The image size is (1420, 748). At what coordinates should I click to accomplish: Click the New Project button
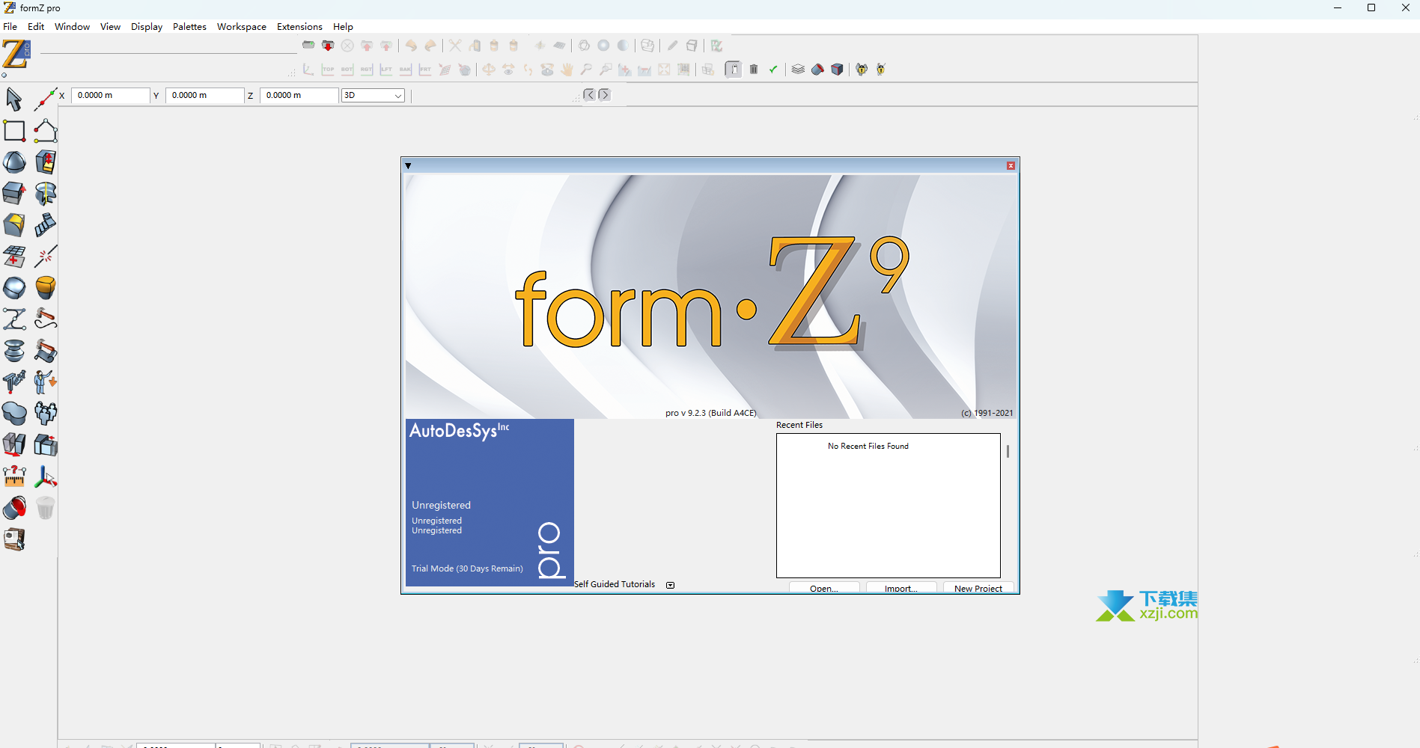pos(978,588)
